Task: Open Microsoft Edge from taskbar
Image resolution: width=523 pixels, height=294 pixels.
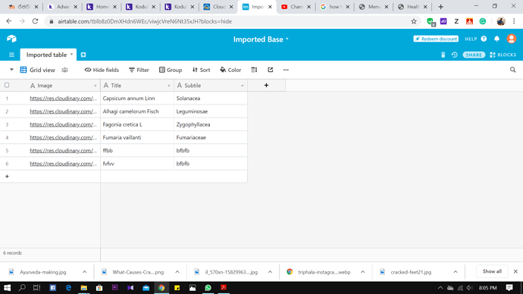Action: pos(68,288)
